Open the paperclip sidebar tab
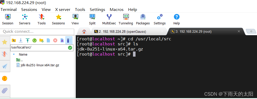 click(5, 91)
